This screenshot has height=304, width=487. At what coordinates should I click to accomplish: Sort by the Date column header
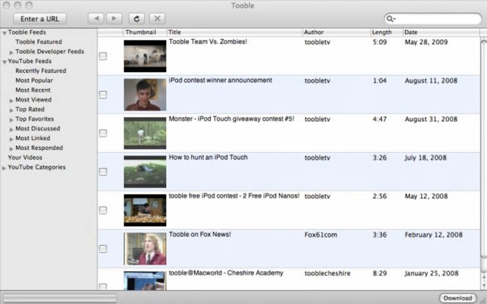[x=441, y=32]
